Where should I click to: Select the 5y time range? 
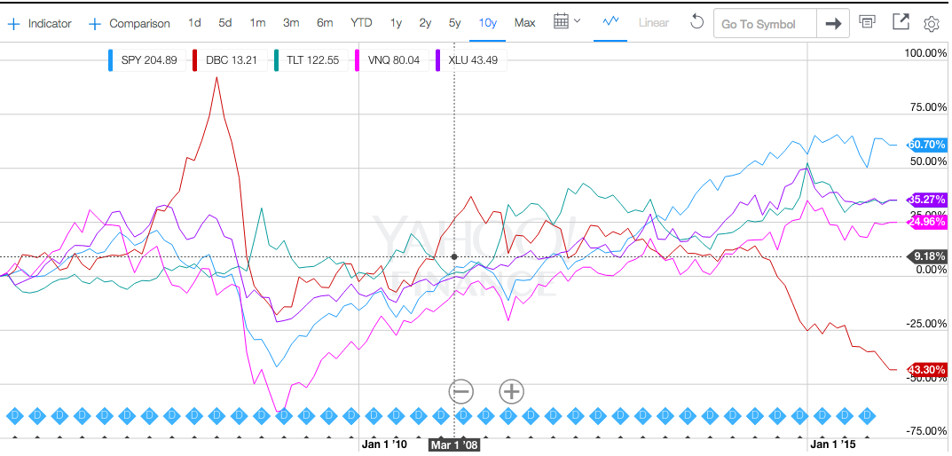pos(454,23)
